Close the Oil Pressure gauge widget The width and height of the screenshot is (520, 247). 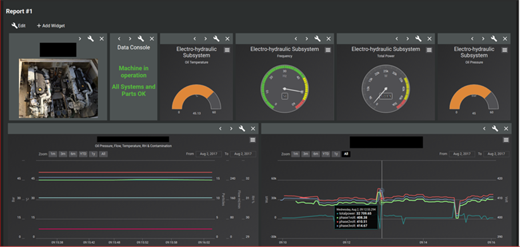[x=505, y=39]
